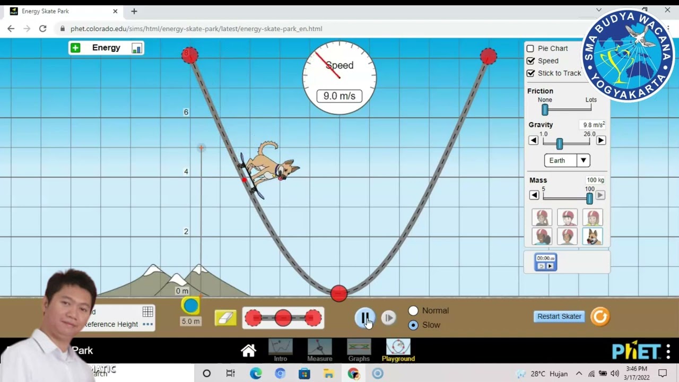The width and height of the screenshot is (679, 382).
Task: Grab a new track piece from toolbox
Action: tap(283, 318)
